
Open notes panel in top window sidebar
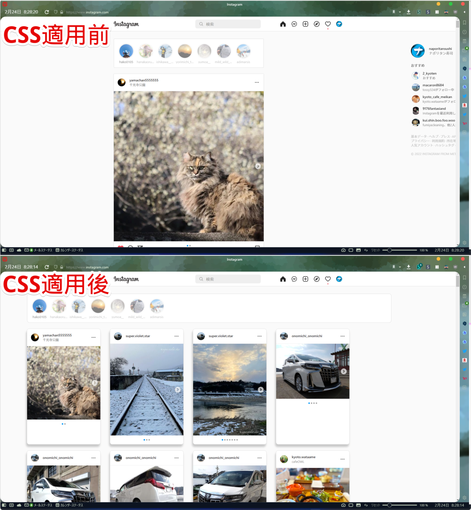465,41
